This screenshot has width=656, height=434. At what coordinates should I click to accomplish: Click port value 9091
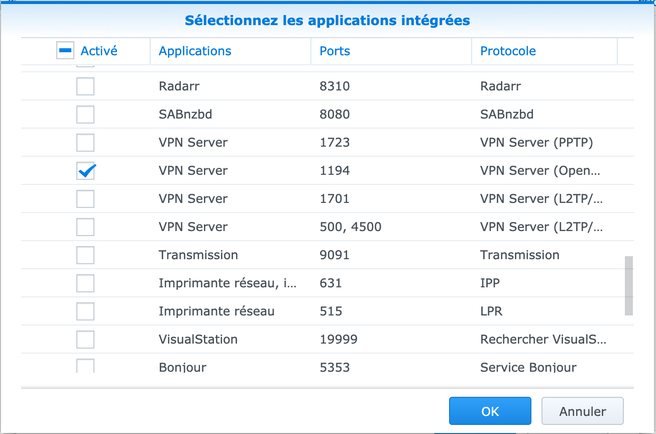coord(335,255)
